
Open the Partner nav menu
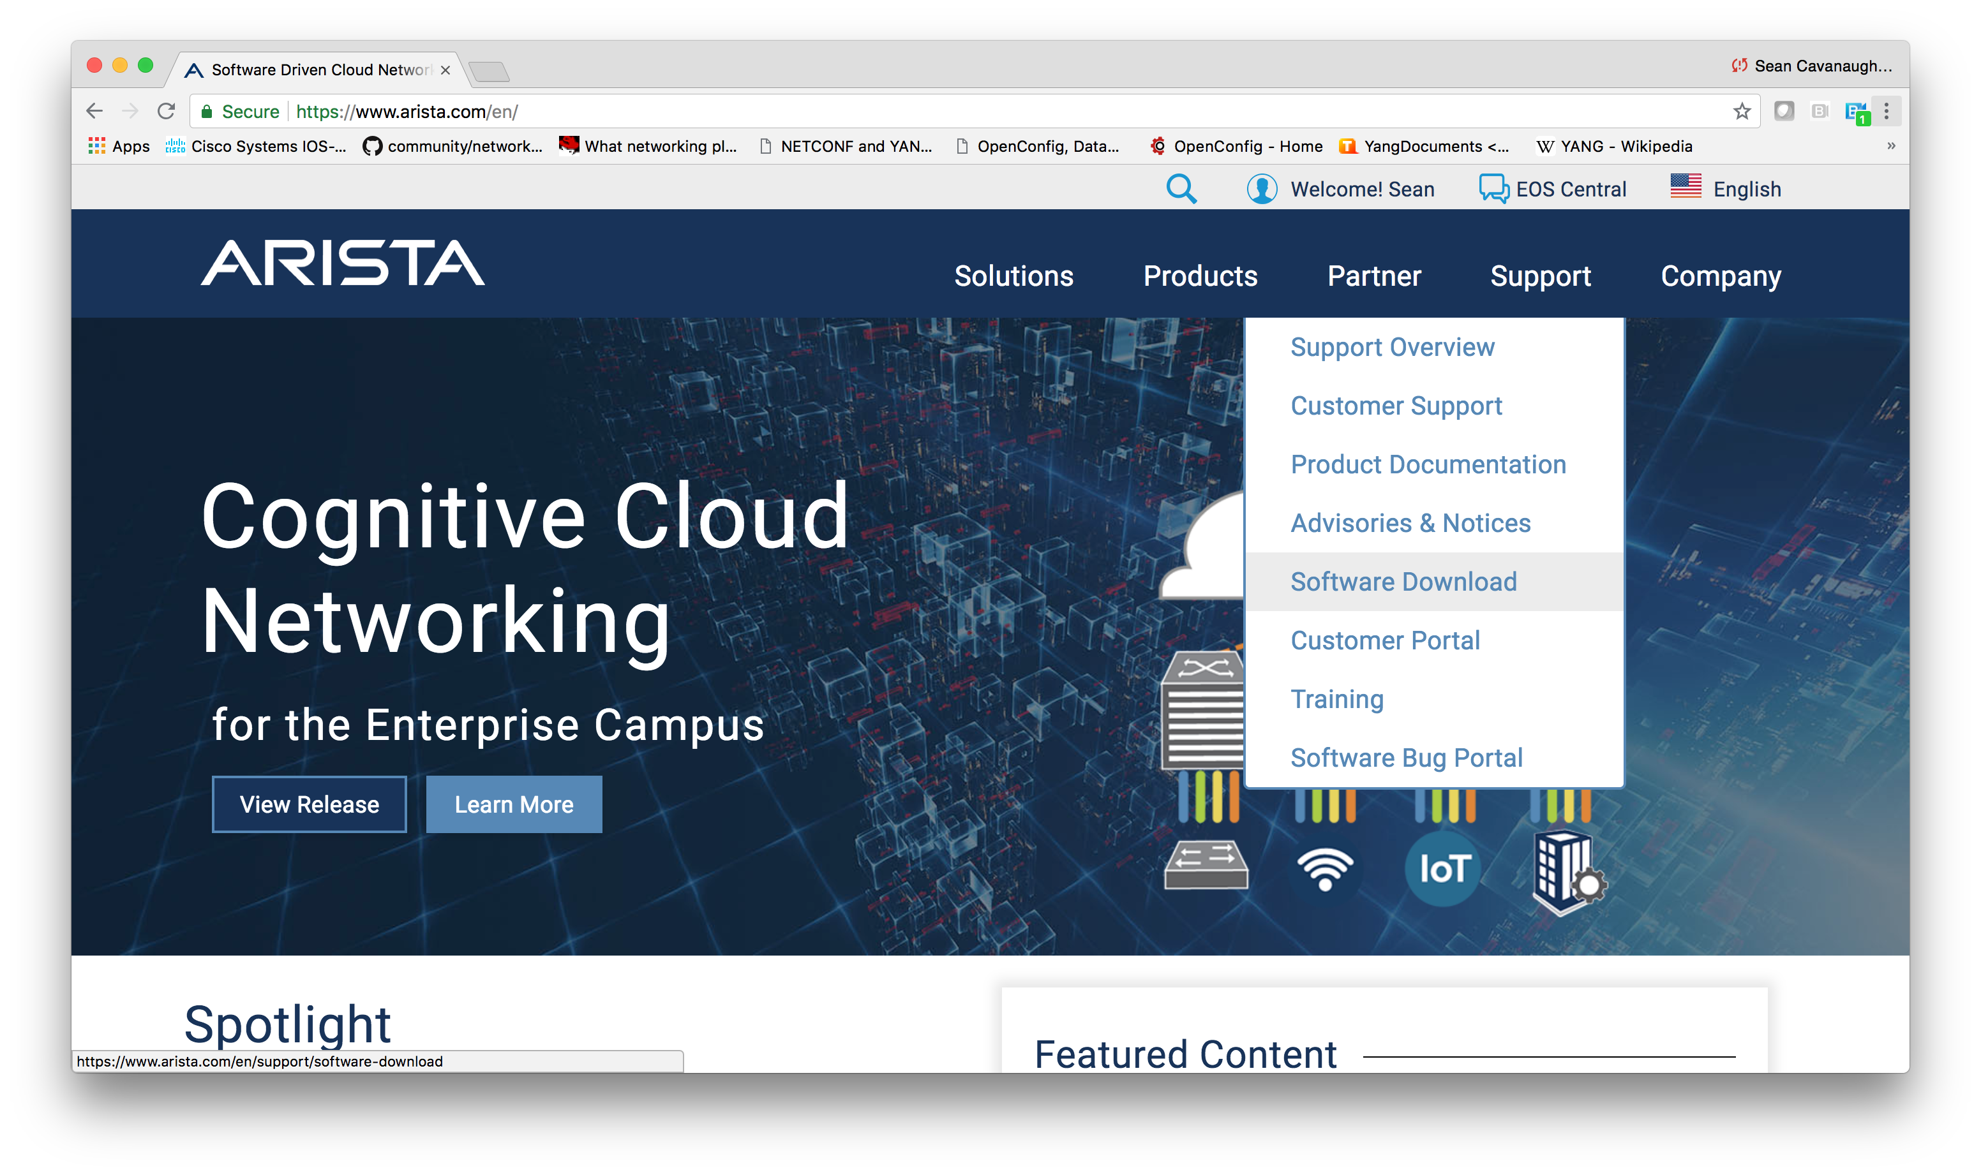coord(1373,276)
